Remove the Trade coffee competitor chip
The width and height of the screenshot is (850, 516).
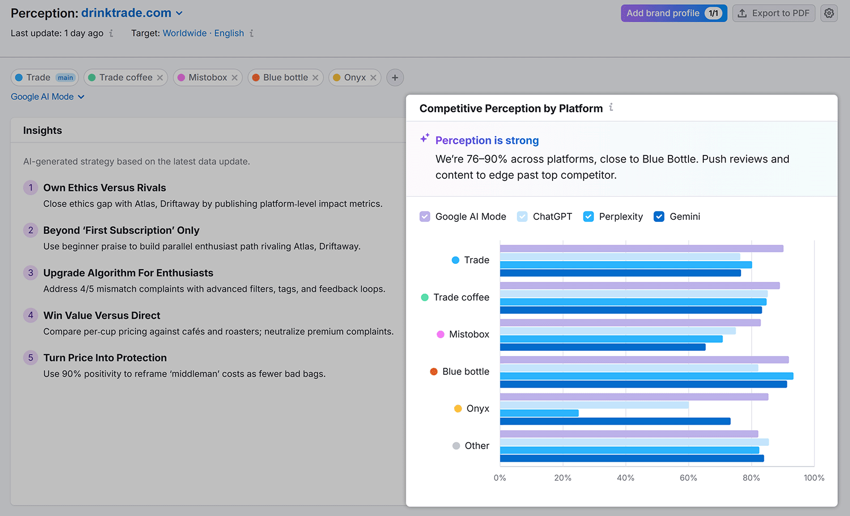point(160,78)
